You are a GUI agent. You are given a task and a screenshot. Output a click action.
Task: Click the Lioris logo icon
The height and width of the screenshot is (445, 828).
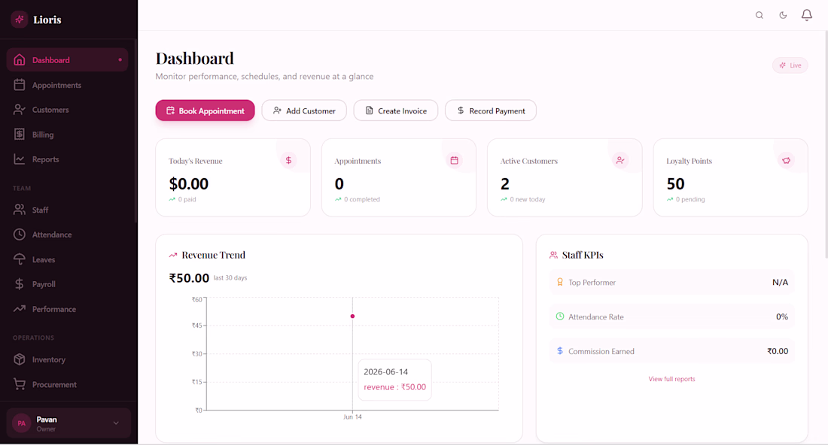[x=20, y=20]
